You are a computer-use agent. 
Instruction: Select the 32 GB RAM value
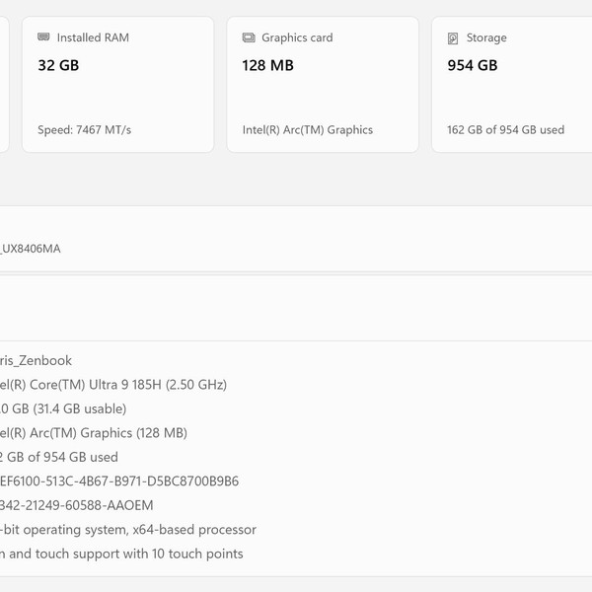pyautogui.click(x=58, y=65)
